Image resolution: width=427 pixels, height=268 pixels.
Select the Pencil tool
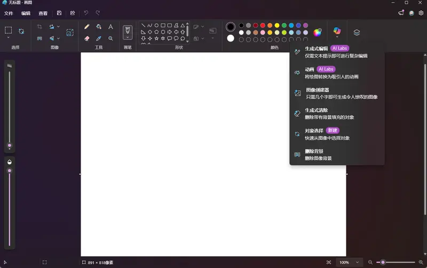pyautogui.click(x=87, y=26)
